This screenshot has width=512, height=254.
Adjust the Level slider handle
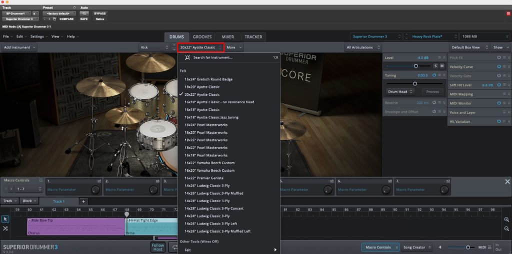415,66
